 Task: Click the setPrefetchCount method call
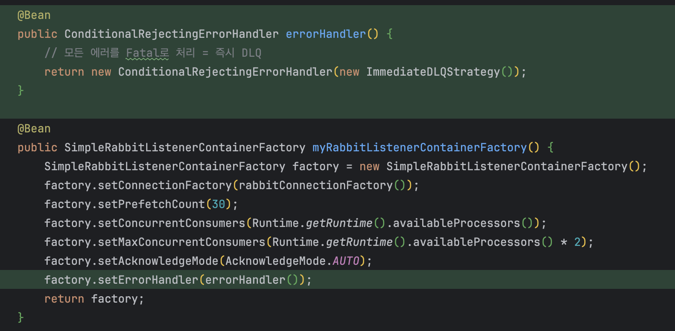pyautogui.click(x=151, y=204)
